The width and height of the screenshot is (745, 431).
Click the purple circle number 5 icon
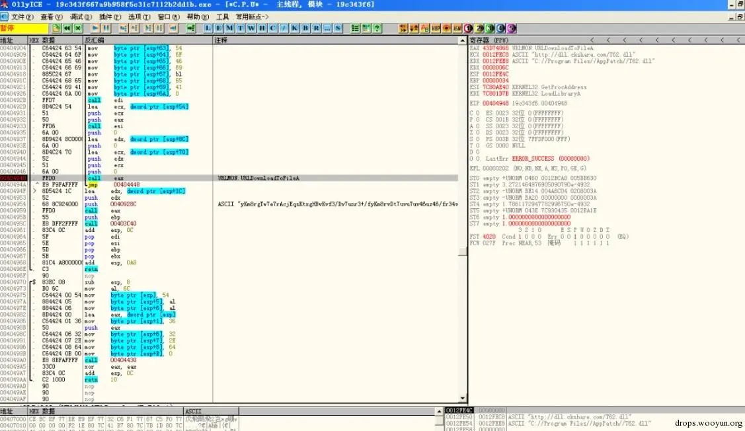(x=512, y=28)
